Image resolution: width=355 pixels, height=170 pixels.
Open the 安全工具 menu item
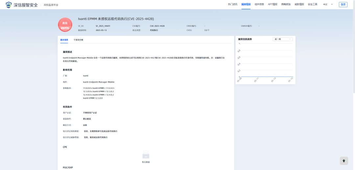[x=313, y=4]
